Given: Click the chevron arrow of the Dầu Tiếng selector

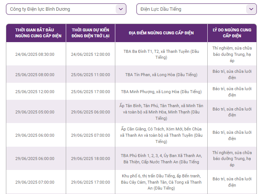Looking at the screenshot, I should [251, 9].
